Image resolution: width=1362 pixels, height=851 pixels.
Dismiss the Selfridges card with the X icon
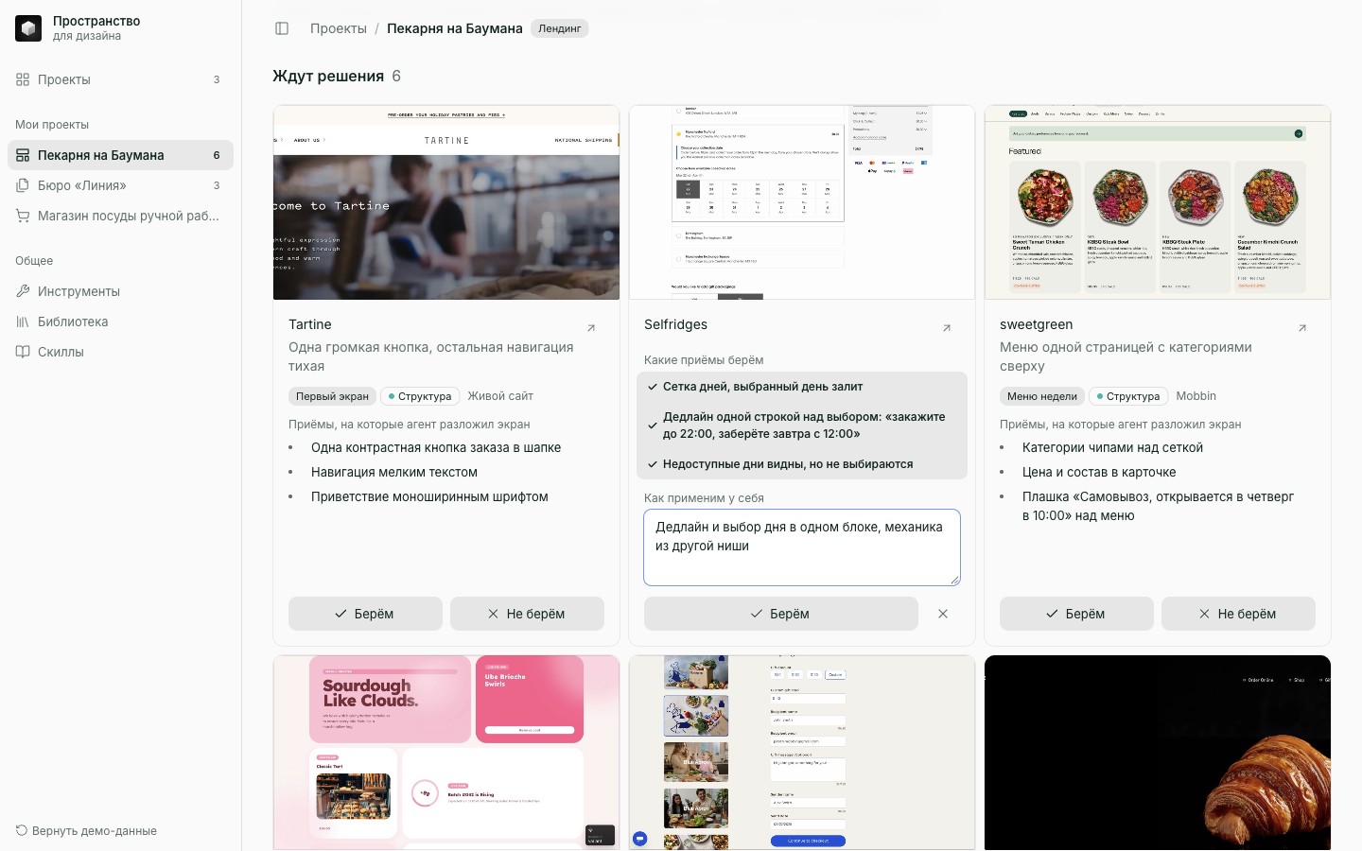(943, 614)
